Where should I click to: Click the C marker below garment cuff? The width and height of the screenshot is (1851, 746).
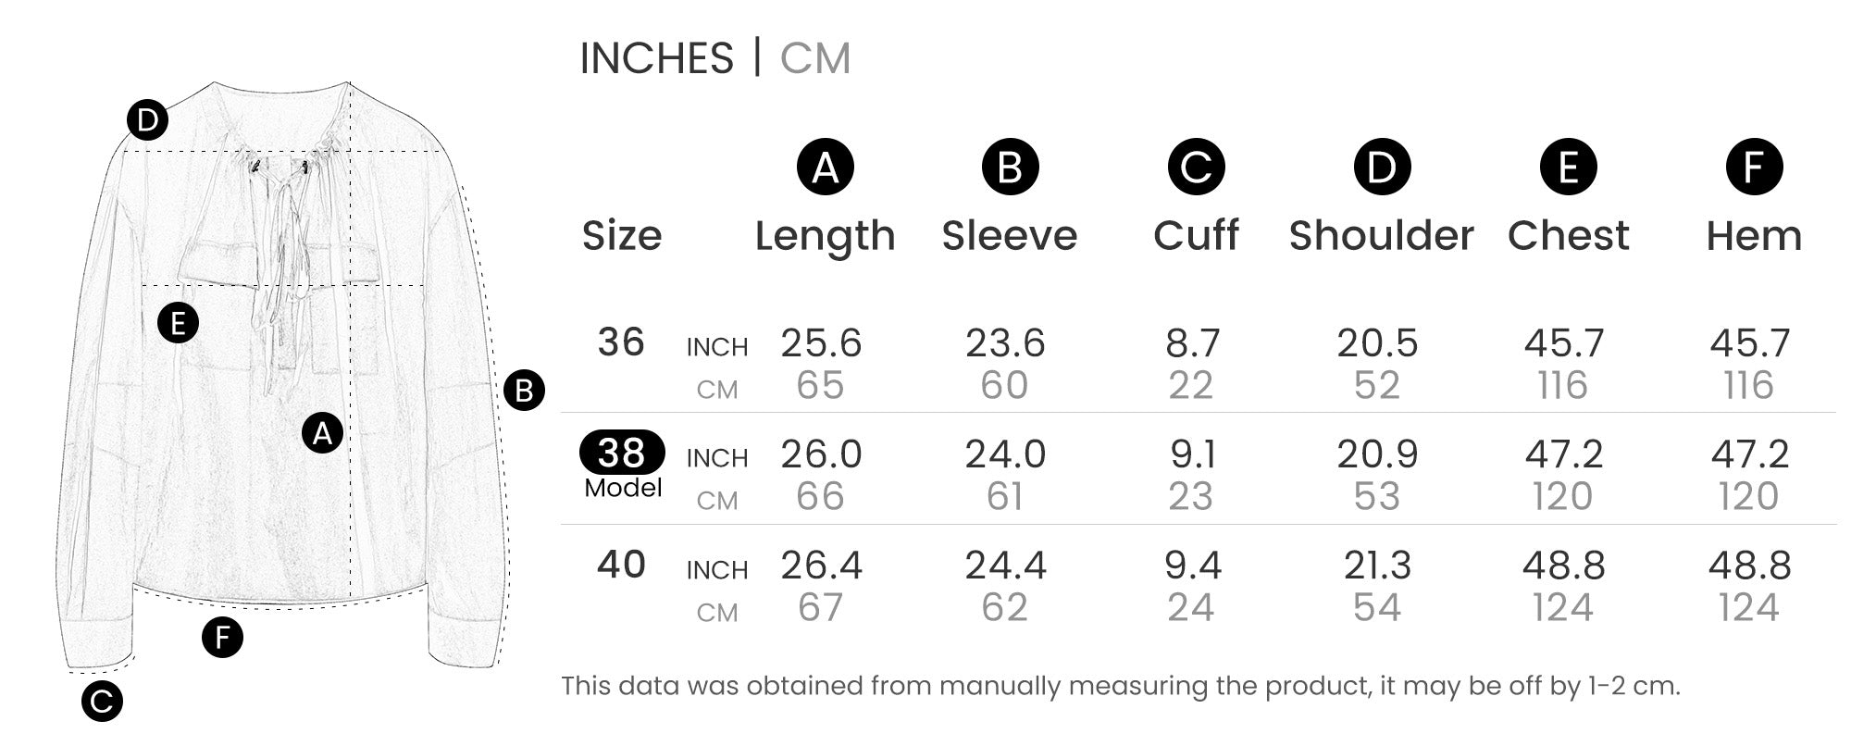coord(102,702)
